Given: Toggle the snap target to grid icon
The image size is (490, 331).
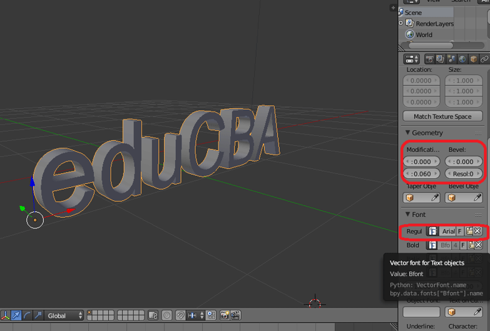Looking at the screenshot, I should click(212, 316).
